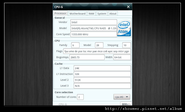The width and height of the screenshot is (185, 112).
Task: Click the Flags label
Action: point(59,51)
